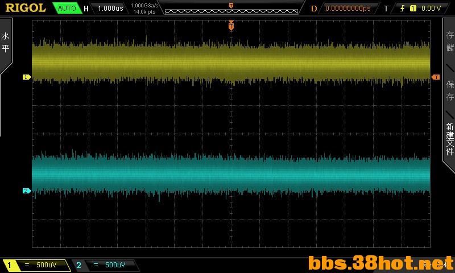Click the orange trigger position marker above grid
The image size is (455, 273).
tap(231, 26)
